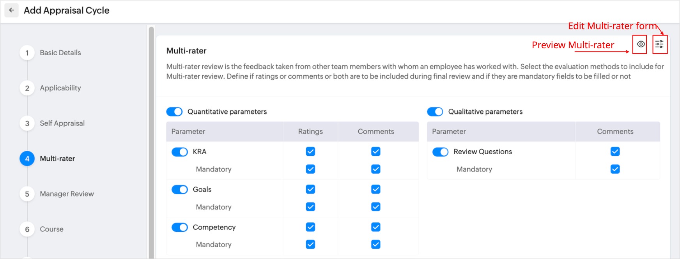Uncheck Goals Mandatory Comments checkbox
The width and height of the screenshot is (680, 259).
click(x=376, y=207)
